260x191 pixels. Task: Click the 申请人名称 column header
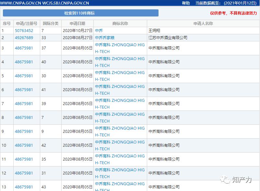pyautogui.click(x=203, y=24)
